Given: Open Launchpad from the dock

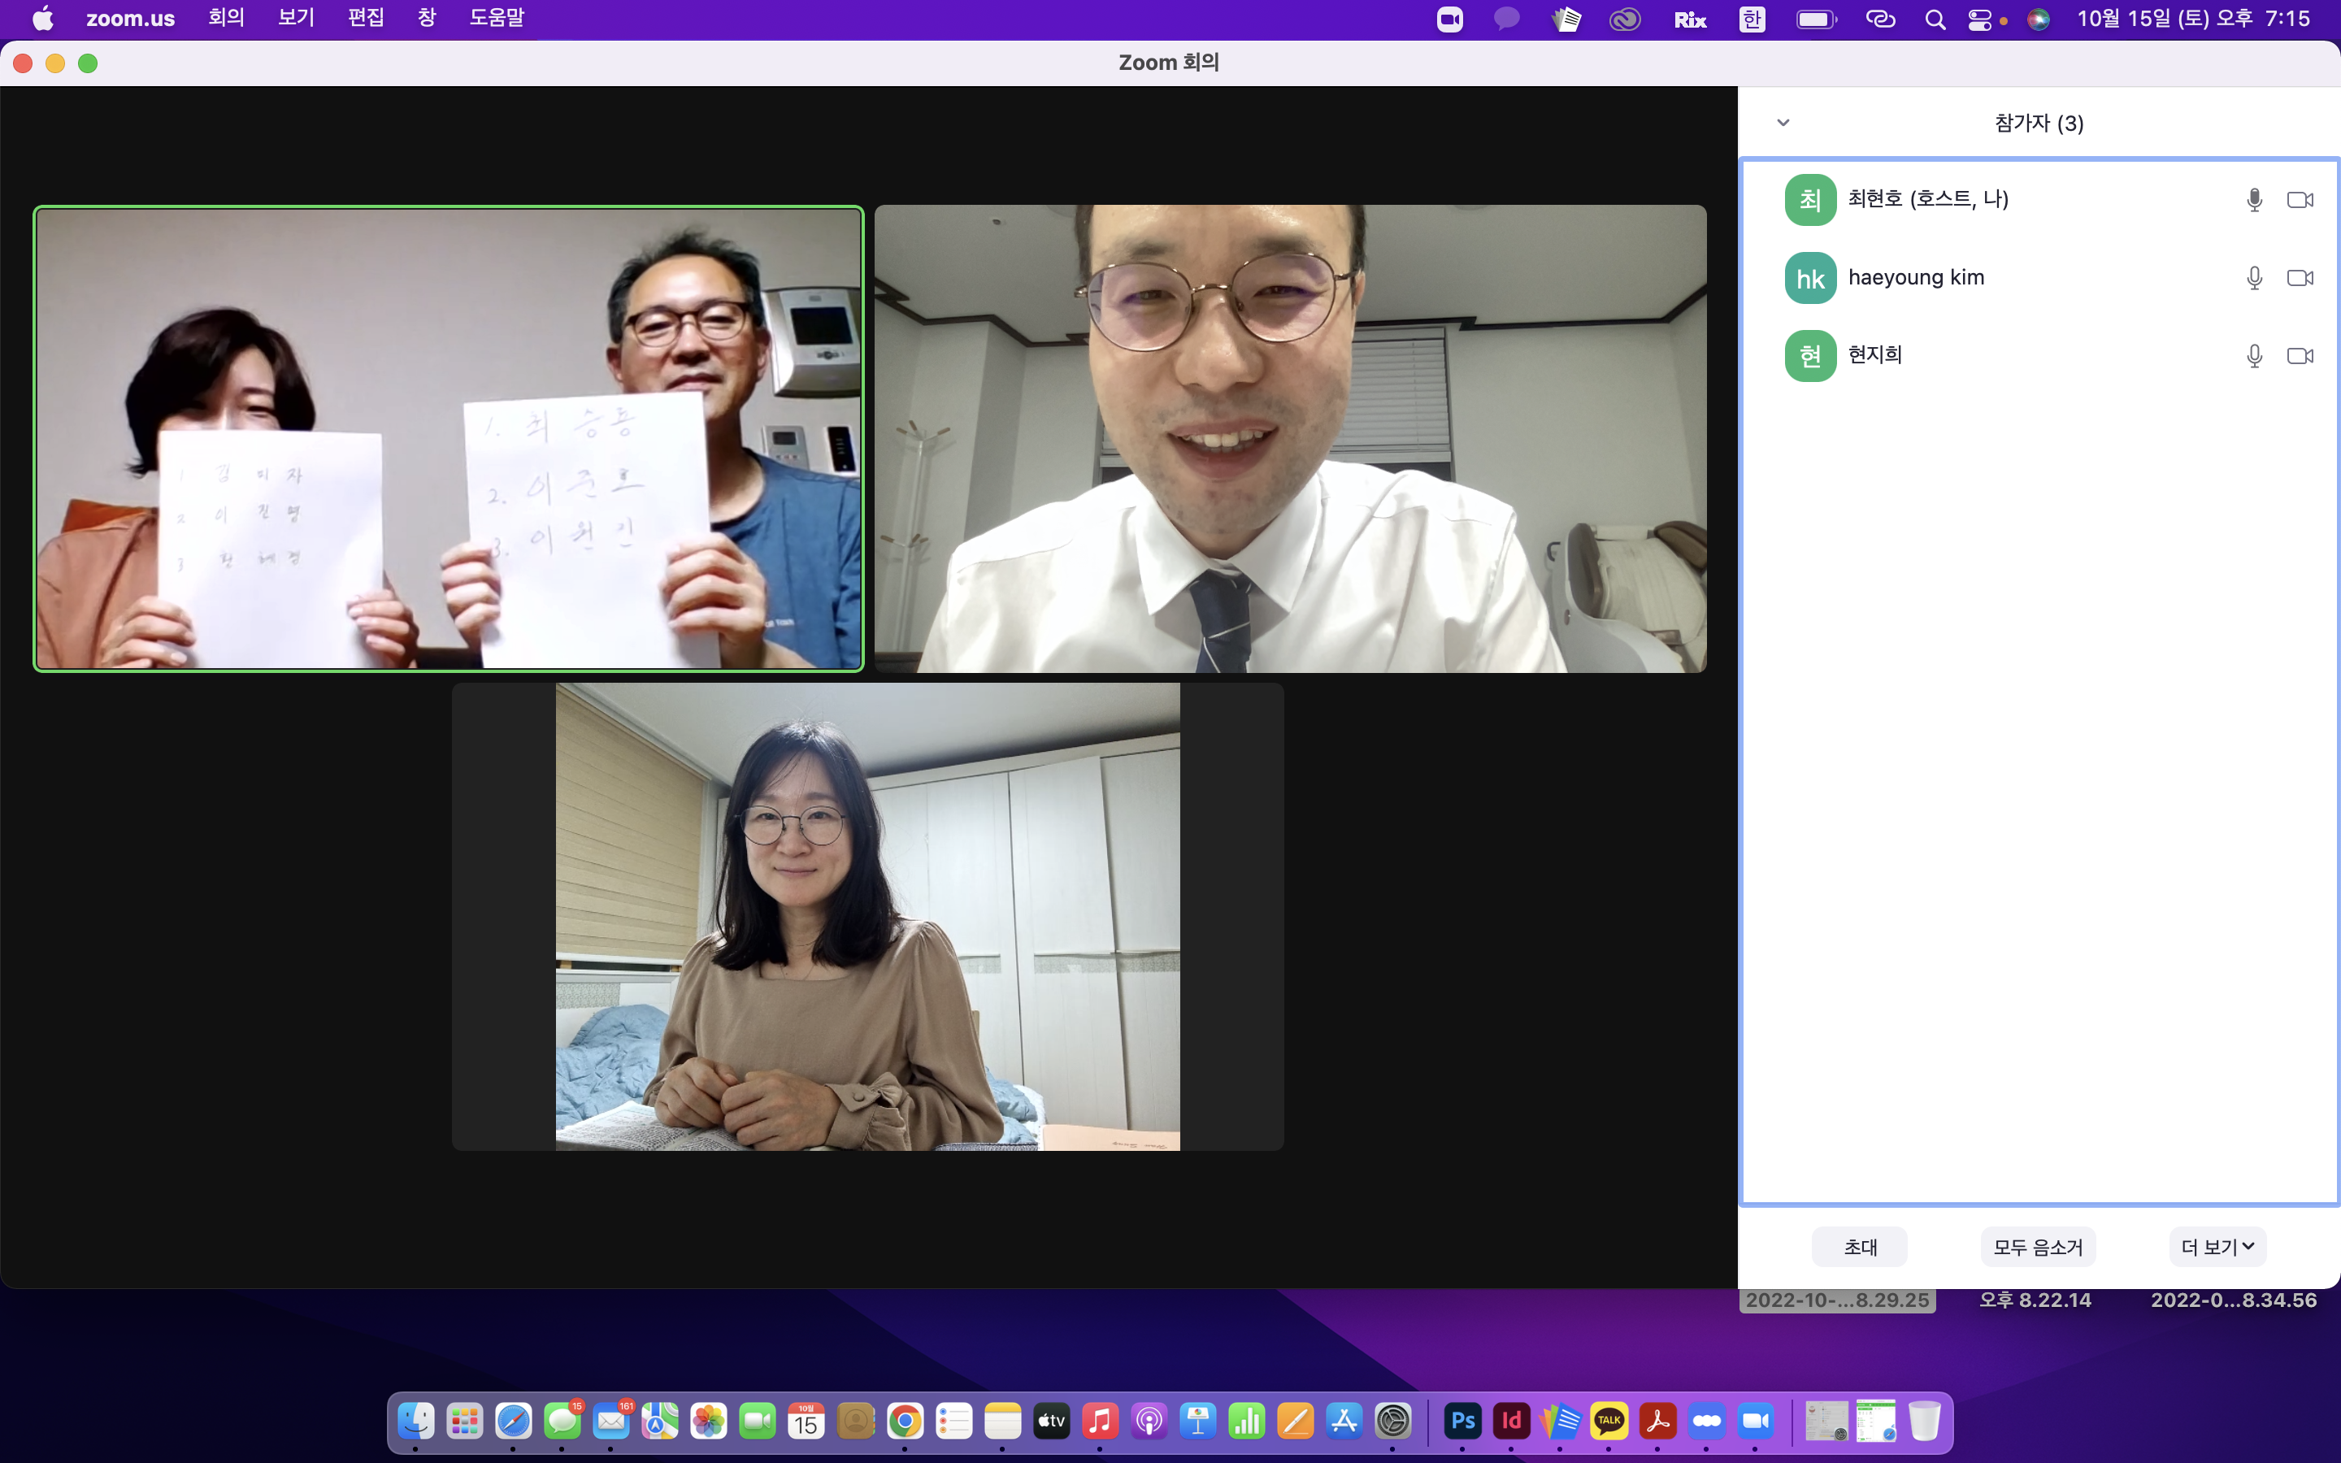Looking at the screenshot, I should pos(464,1421).
